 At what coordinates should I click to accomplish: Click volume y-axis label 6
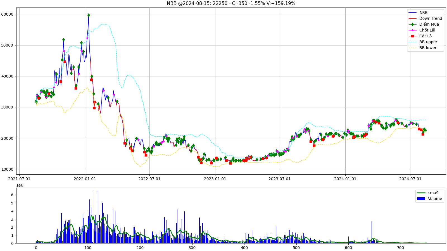pos(12,195)
